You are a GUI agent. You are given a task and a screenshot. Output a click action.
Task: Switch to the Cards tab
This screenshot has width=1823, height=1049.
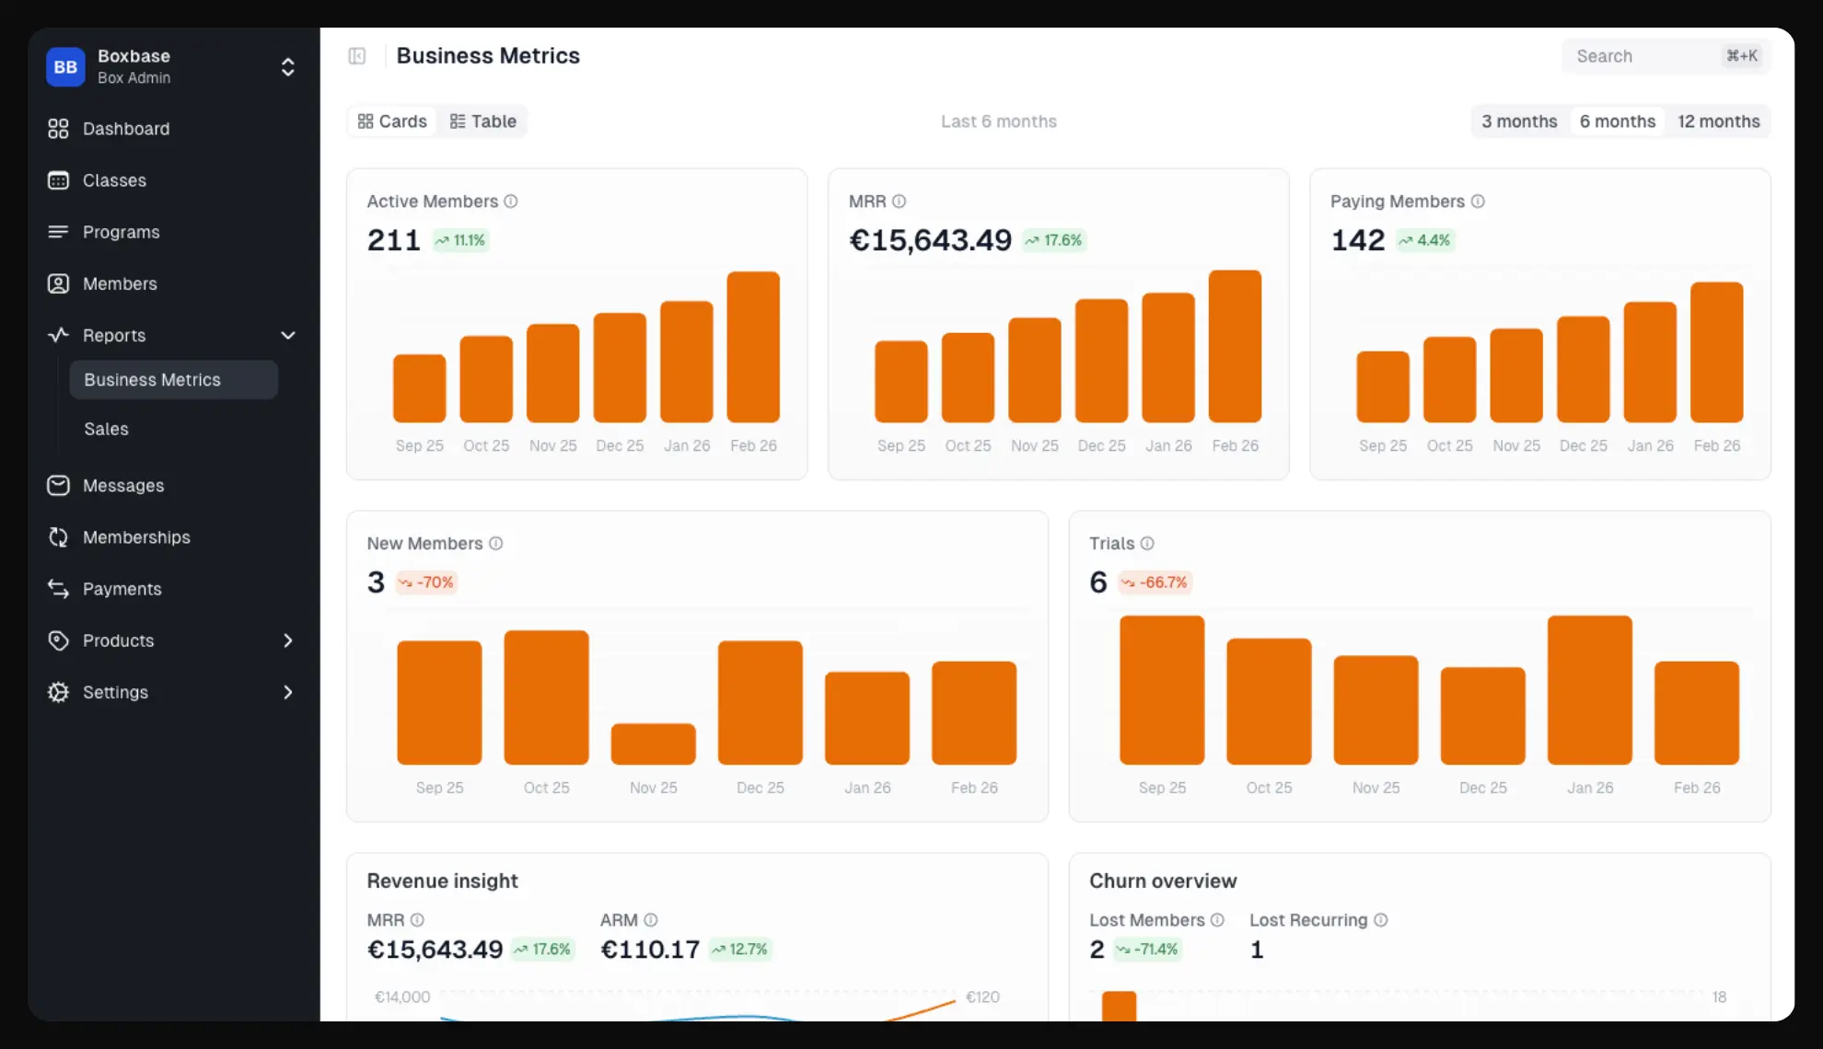click(x=391, y=121)
